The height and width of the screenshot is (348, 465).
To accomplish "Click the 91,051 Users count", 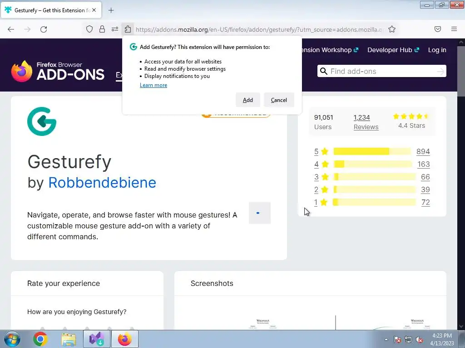I will point(323,122).
